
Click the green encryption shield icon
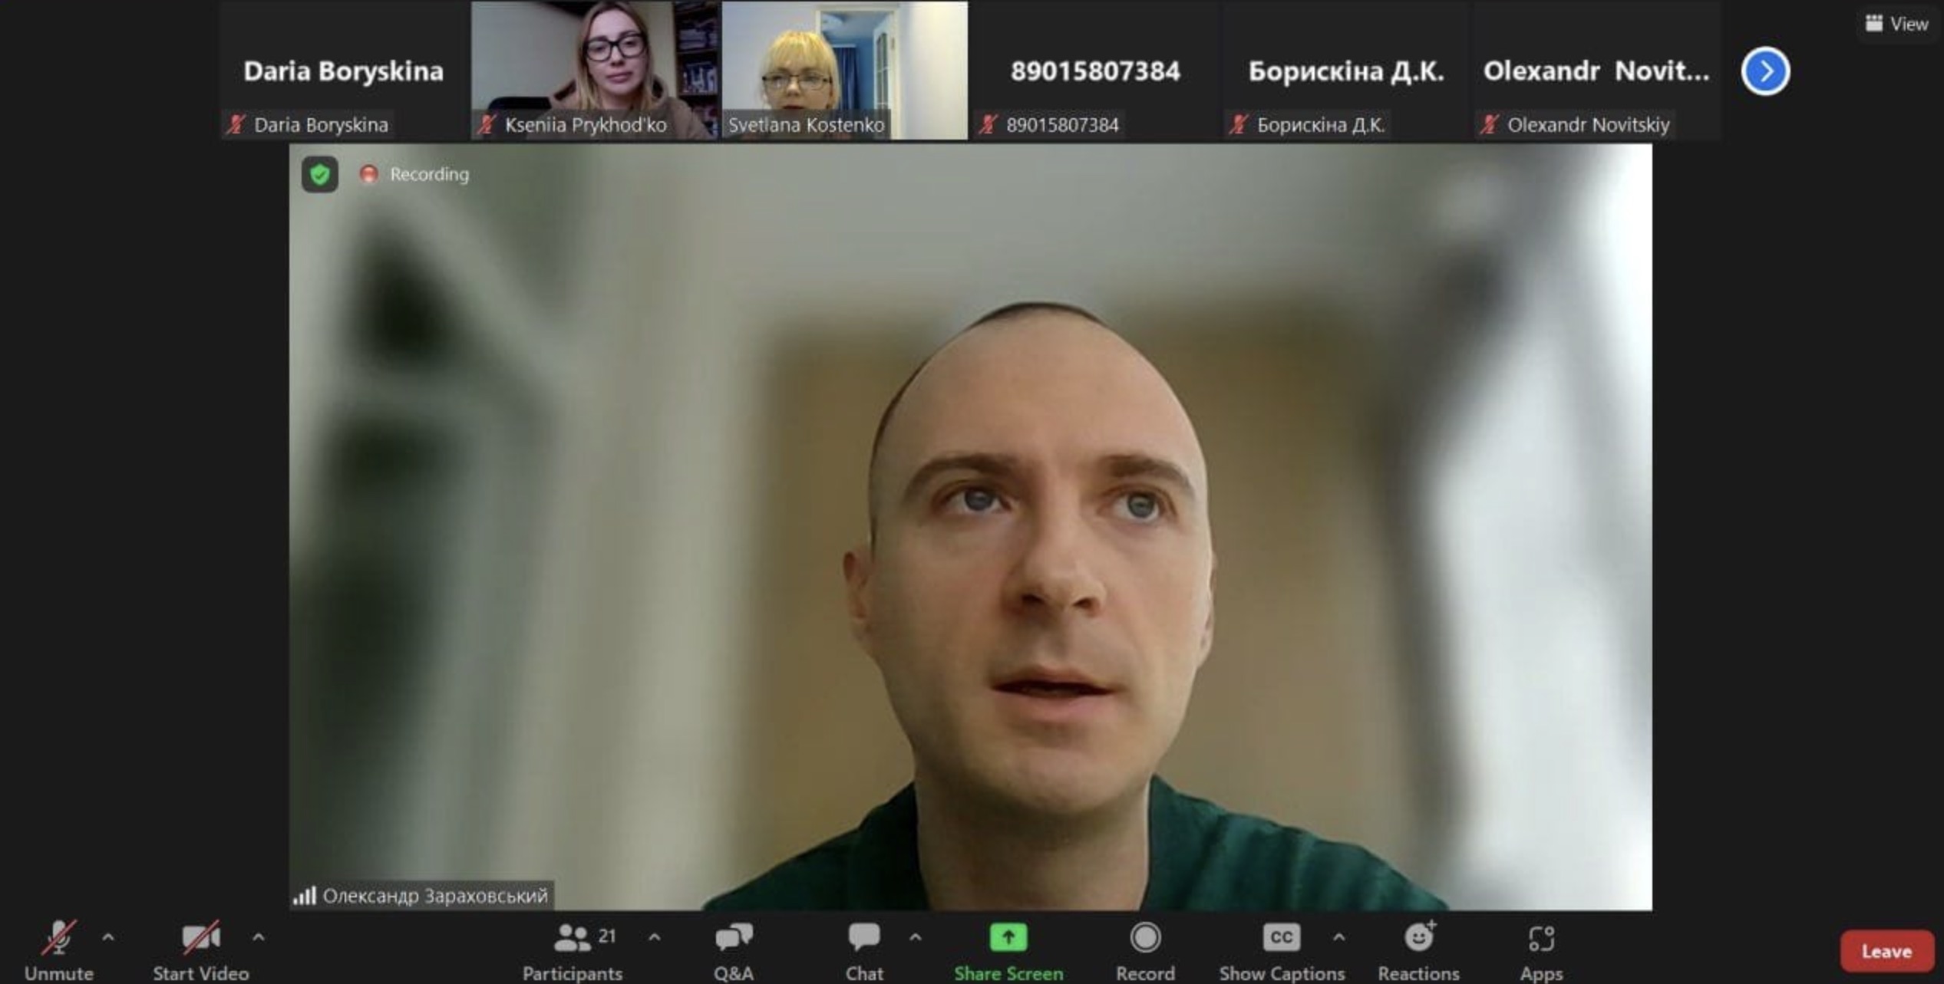tap(320, 174)
